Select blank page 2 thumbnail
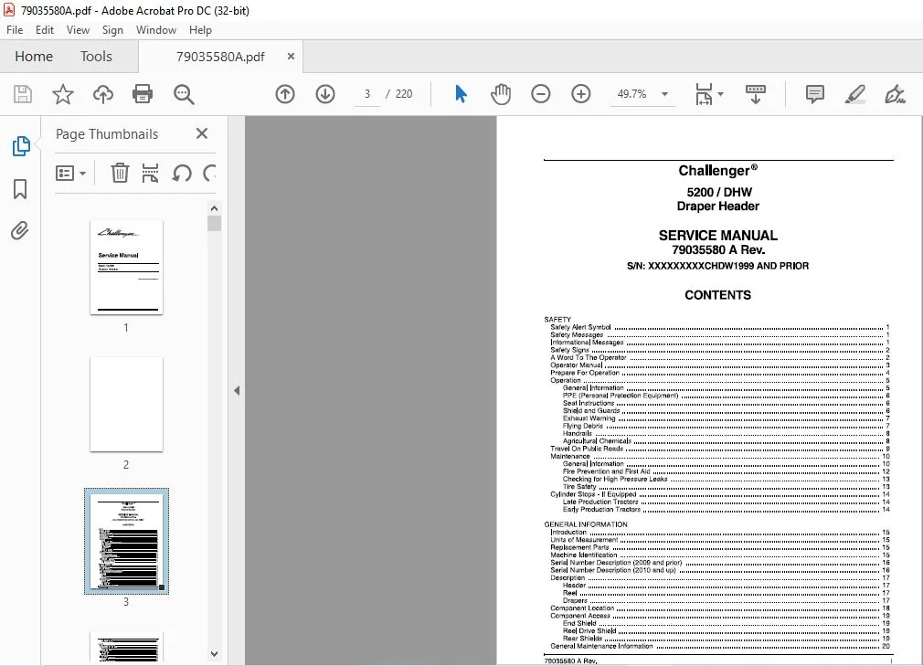Screen dimensions: 923x666 [126, 404]
